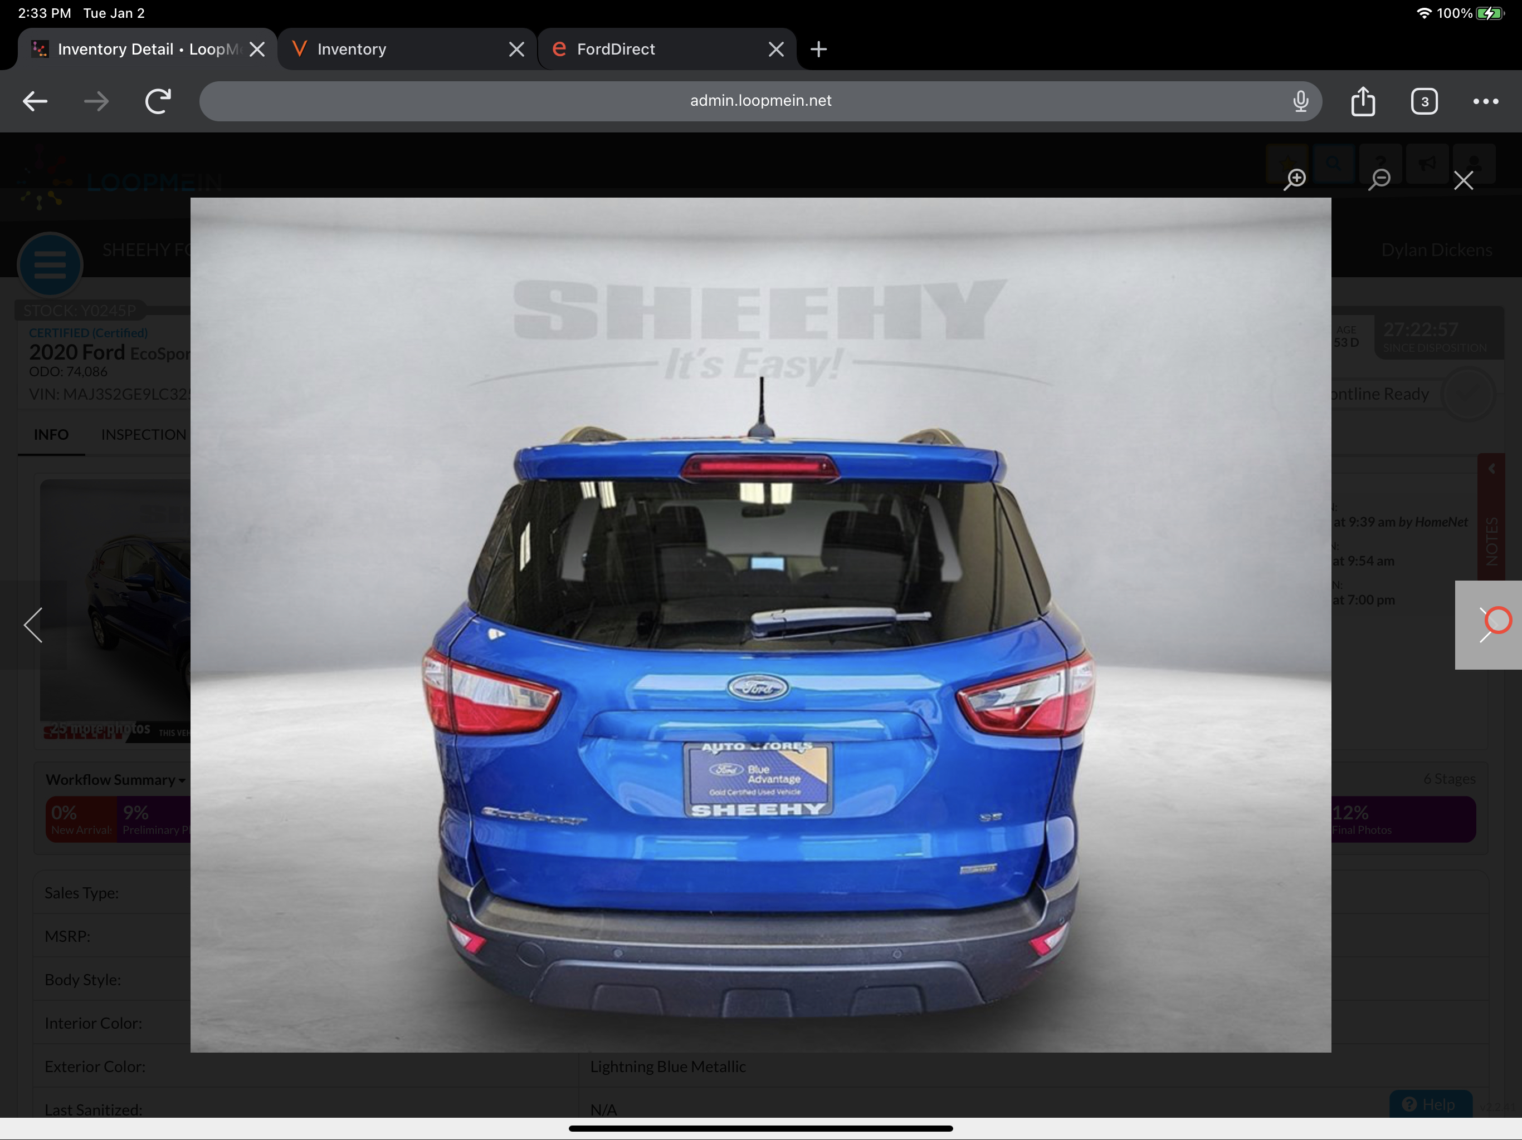Screen dimensions: 1522x1140
Task: Open the tab switcher showing 3 tabs
Action: click(1425, 102)
